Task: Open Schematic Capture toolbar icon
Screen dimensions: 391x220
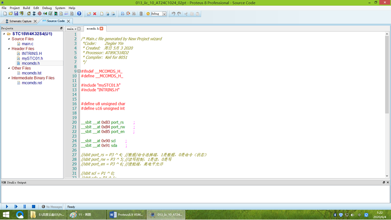Action: coord(34,14)
